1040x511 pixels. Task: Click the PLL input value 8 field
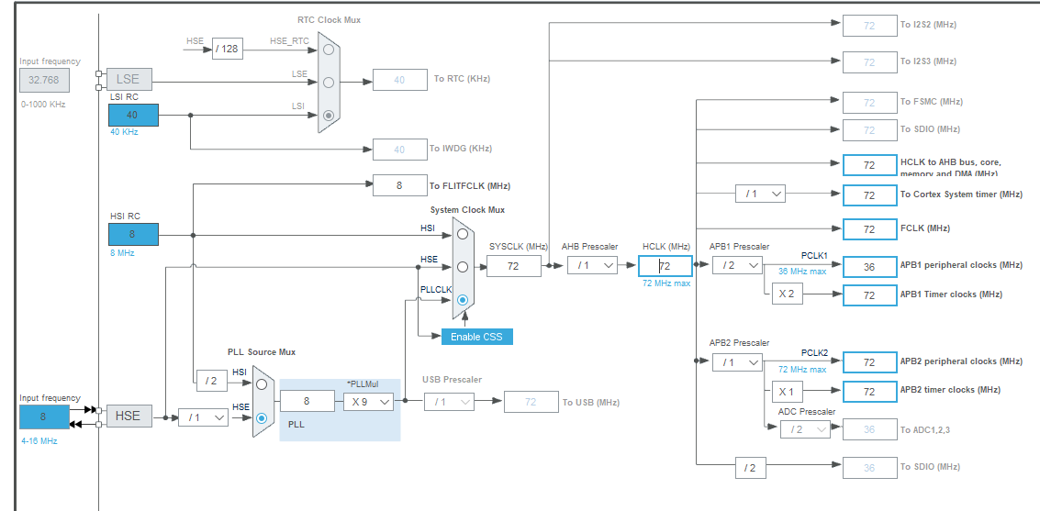pyautogui.click(x=308, y=401)
